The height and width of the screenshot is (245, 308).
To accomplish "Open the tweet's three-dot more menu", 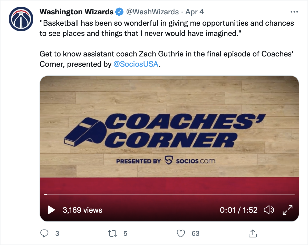I will coord(294,12).
